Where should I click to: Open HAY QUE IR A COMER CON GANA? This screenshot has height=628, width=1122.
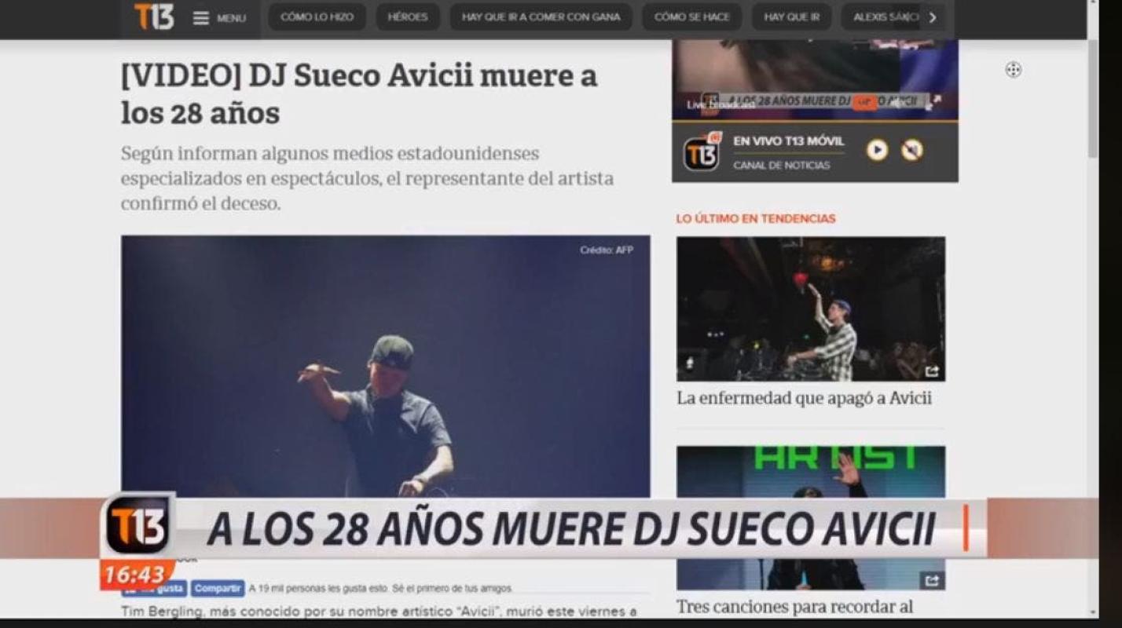541,17
